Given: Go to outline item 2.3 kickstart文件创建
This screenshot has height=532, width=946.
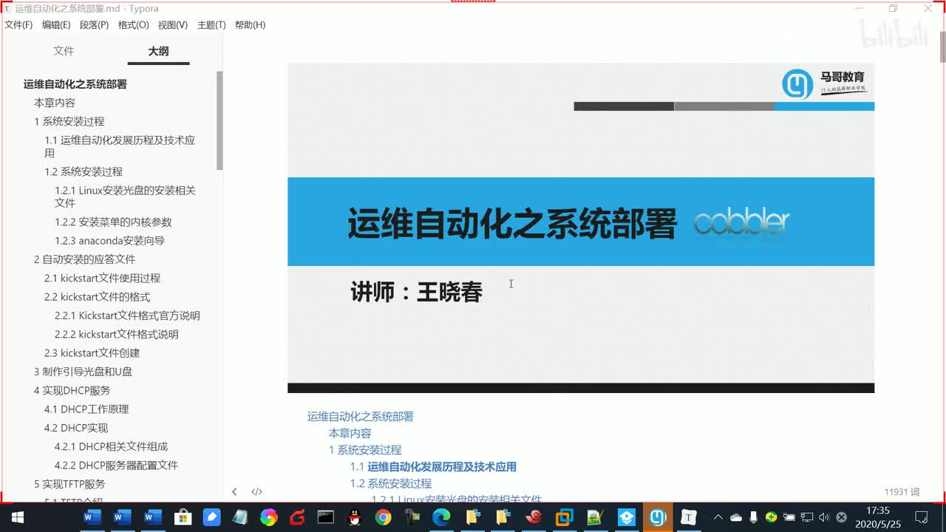Looking at the screenshot, I should pyautogui.click(x=92, y=353).
